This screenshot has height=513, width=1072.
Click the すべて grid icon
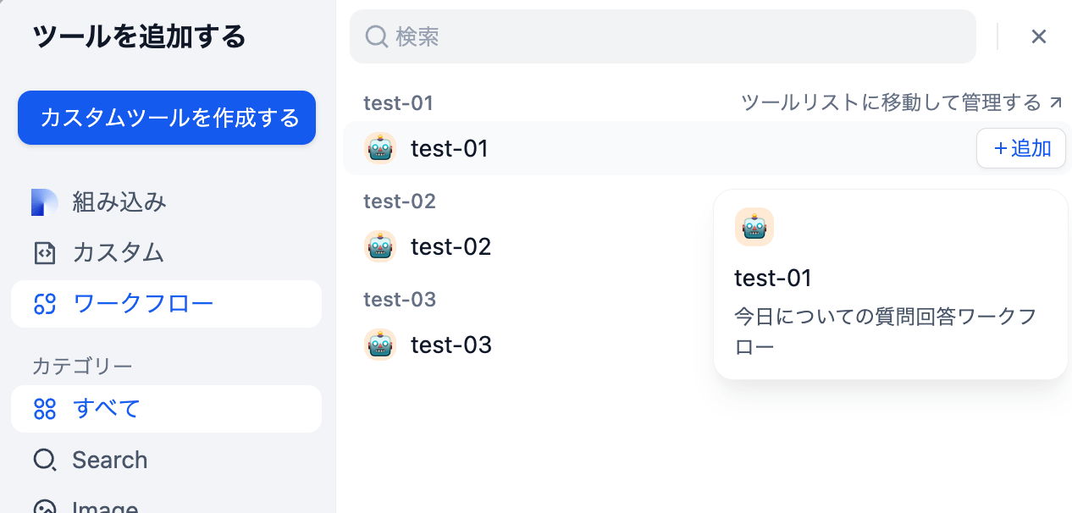(44, 409)
